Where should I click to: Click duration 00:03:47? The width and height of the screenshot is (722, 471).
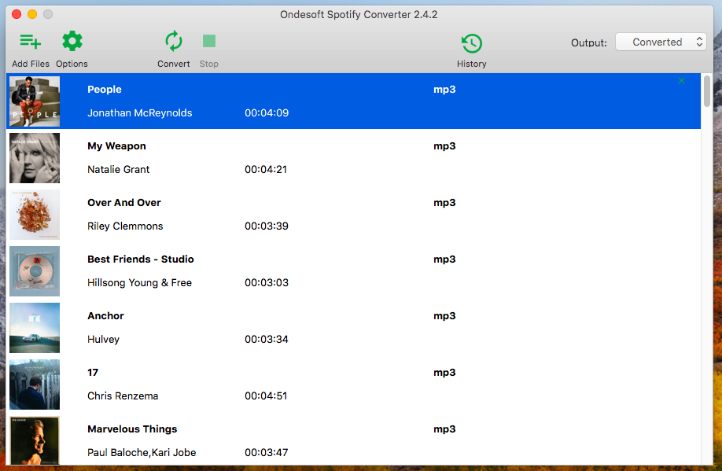tap(266, 453)
